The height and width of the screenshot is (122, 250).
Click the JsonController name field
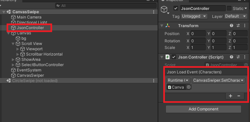[203, 9]
